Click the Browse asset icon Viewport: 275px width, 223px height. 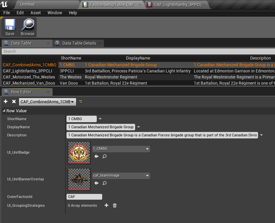pyautogui.click(x=27, y=27)
